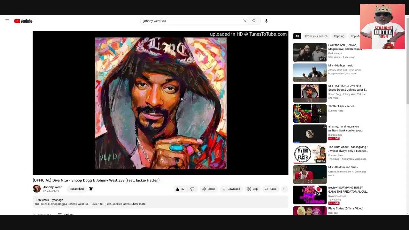Viewport: 409px width, 230px height.
Task: Share this video
Action: (208, 189)
